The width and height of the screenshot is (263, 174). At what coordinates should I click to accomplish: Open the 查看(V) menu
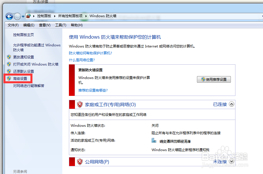tap(45, 25)
